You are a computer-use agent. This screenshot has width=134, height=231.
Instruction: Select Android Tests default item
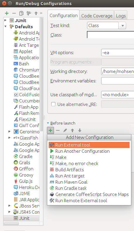point(26,39)
